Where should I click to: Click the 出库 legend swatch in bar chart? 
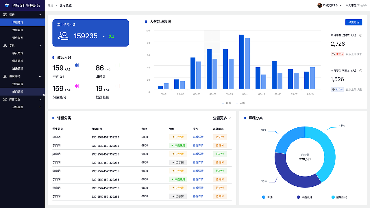tap(223, 103)
